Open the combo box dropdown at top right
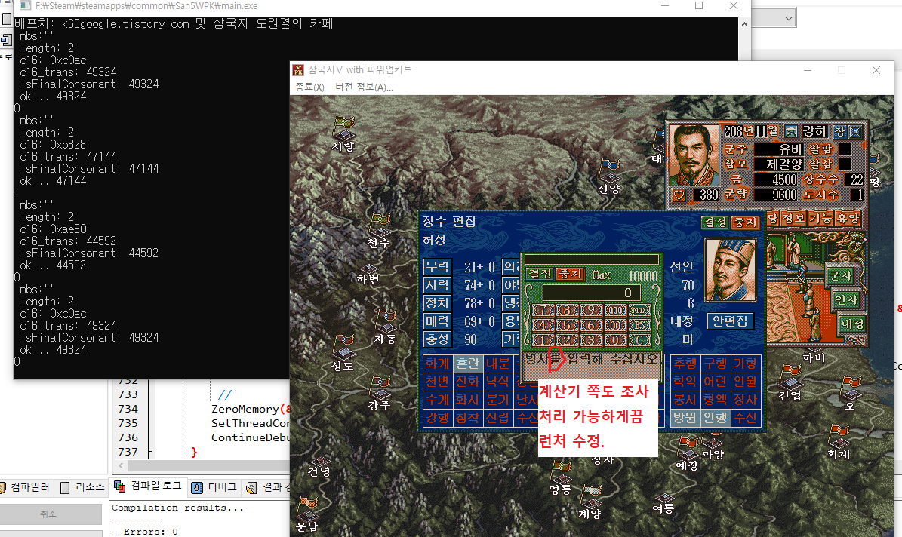This screenshot has width=902, height=537. (x=788, y=18)
